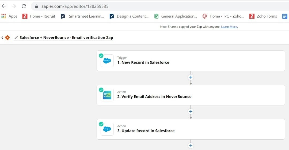
Task: Click the Home - IPC Zoho favicon
Action: (205, 16)
